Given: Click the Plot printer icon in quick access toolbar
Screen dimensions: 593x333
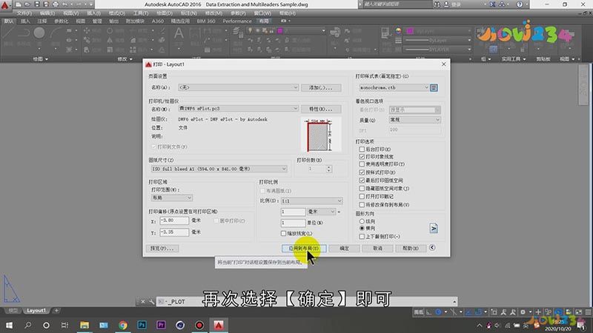Looking at the screenshot, I should coord(55,4).
